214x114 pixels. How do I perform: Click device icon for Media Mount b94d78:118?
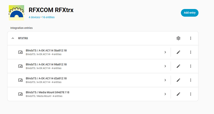pyautogui.click(x=20, y=94)
